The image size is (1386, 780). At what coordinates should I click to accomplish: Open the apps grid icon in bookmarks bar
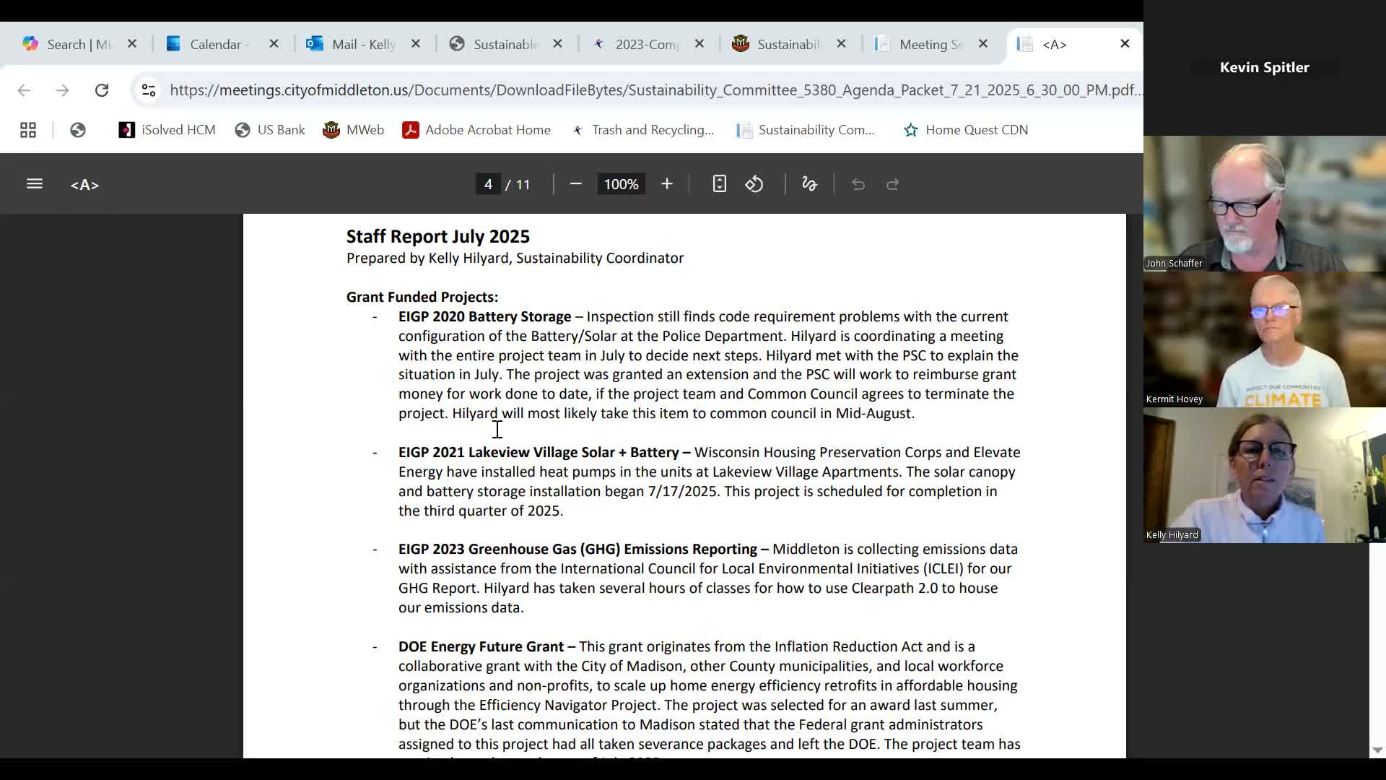click(x=28, y=130)
